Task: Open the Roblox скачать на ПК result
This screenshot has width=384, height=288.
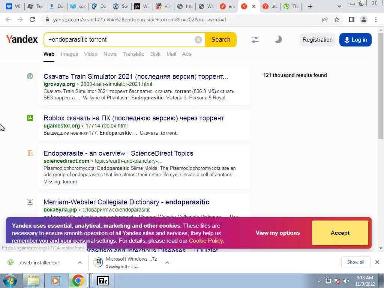Action: click(134, 118)
